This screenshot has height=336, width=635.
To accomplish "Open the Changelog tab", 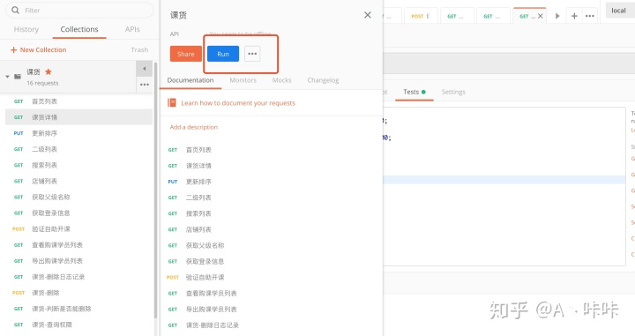I will click(323, 80).
